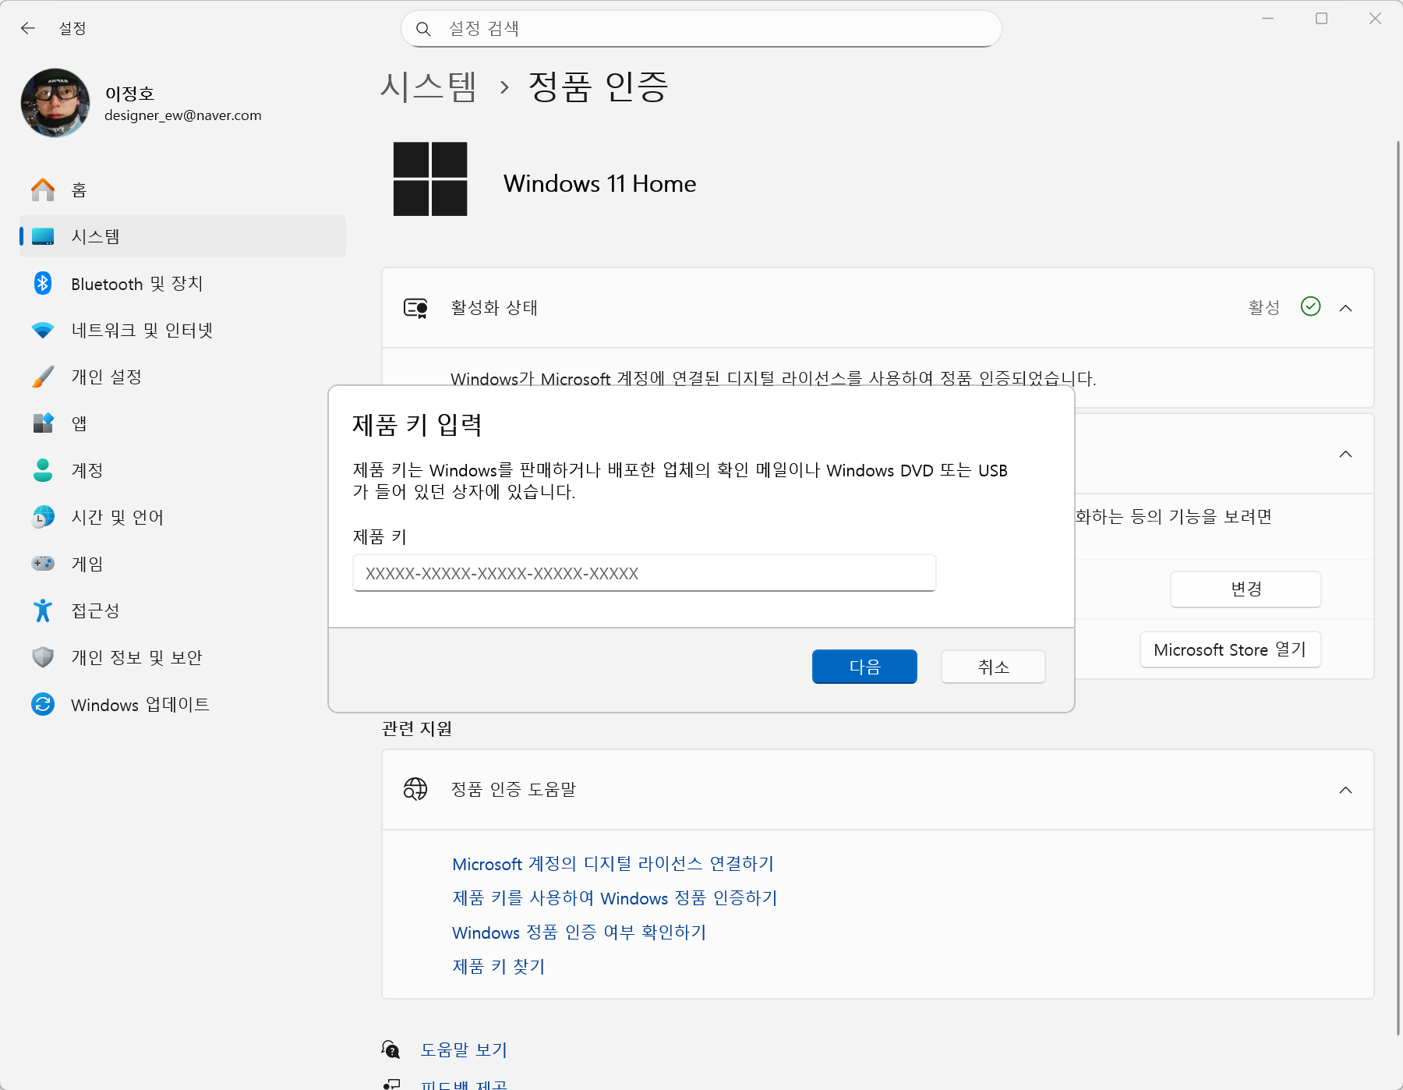Click the back arrow in Settings
This screenshot has height=1090, width=1403.
[x=28, y=27]
